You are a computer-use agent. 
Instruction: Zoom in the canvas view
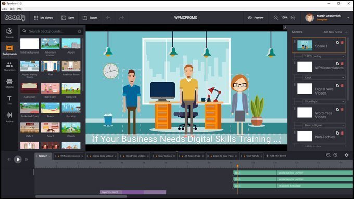point(293,18)
